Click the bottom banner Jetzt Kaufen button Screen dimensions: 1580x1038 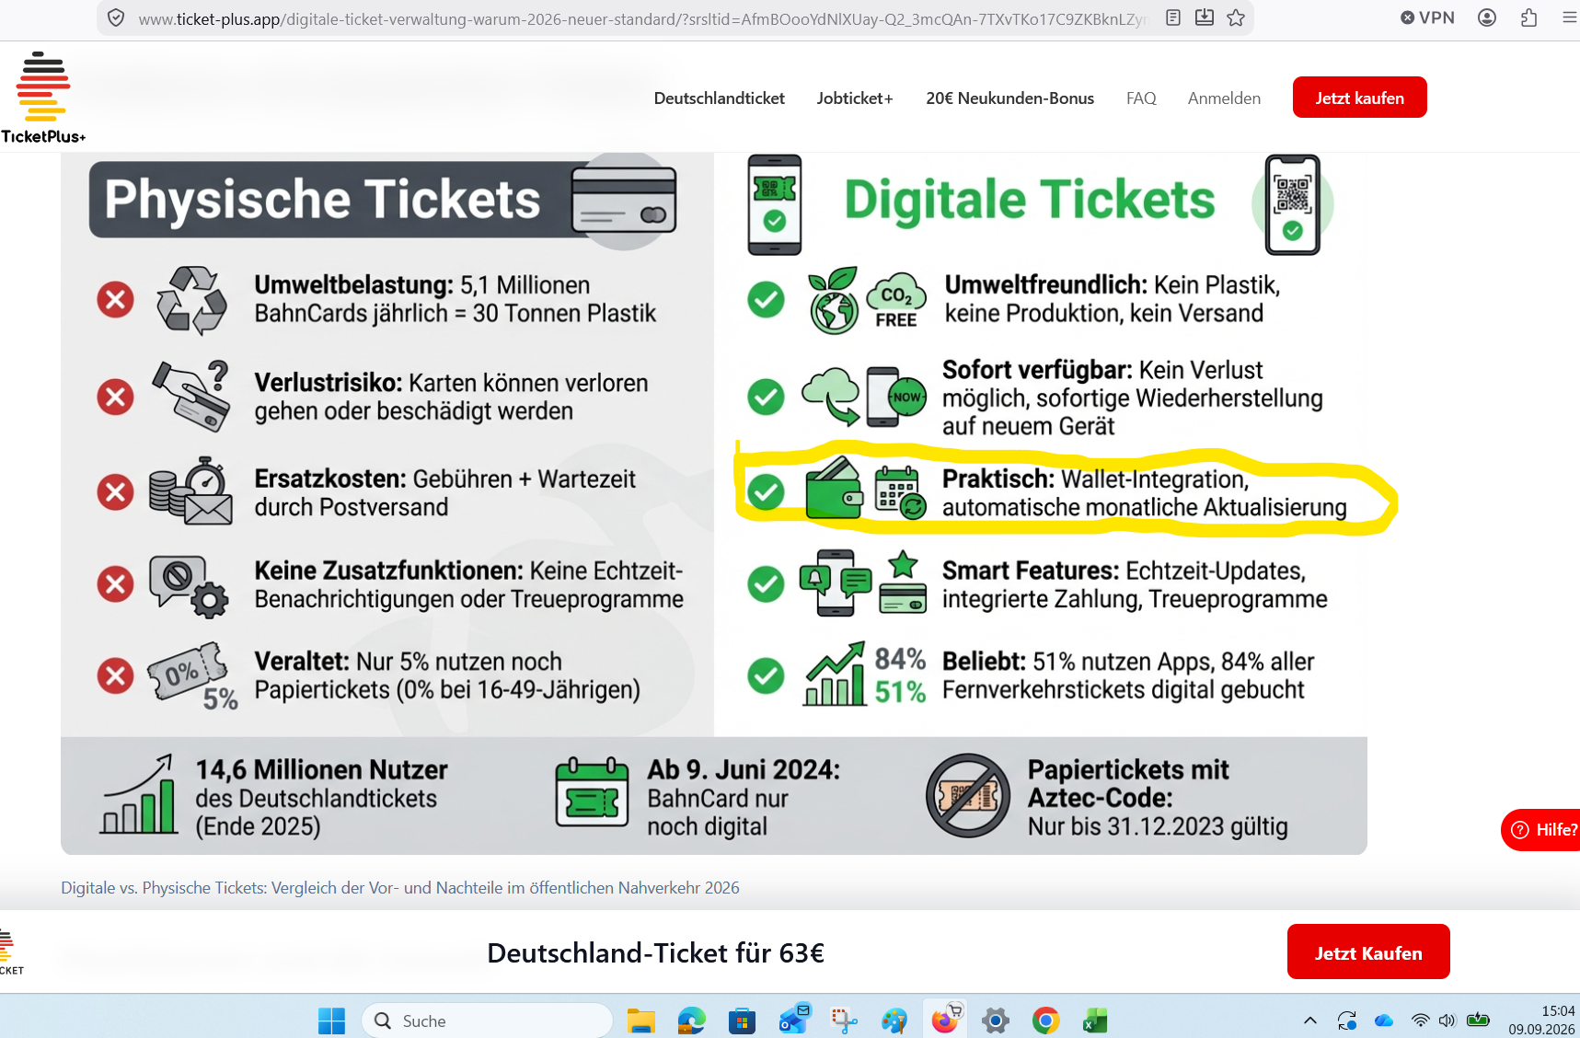pyautogui.click(x=1368, y=952)
